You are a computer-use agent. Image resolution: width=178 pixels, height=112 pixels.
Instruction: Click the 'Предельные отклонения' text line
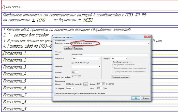pyautogui.click(x=75, y=15)
